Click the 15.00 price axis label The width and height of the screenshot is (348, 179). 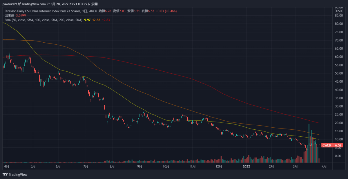(x=339, y=131)
